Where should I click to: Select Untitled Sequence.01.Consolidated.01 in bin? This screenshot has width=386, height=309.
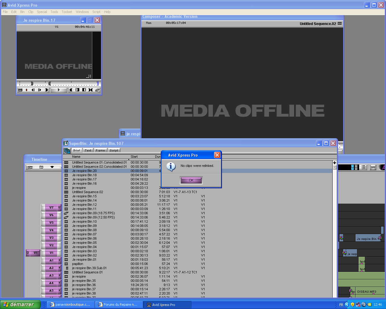click(x=100, y=162)
